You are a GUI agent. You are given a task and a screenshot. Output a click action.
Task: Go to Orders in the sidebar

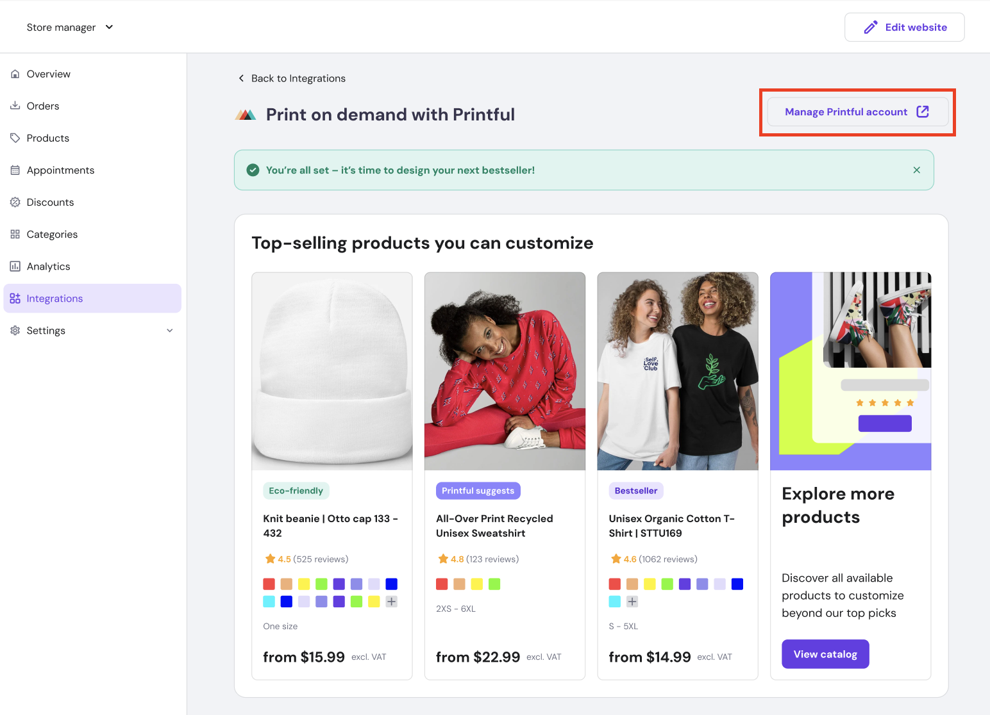coord(43,106)
